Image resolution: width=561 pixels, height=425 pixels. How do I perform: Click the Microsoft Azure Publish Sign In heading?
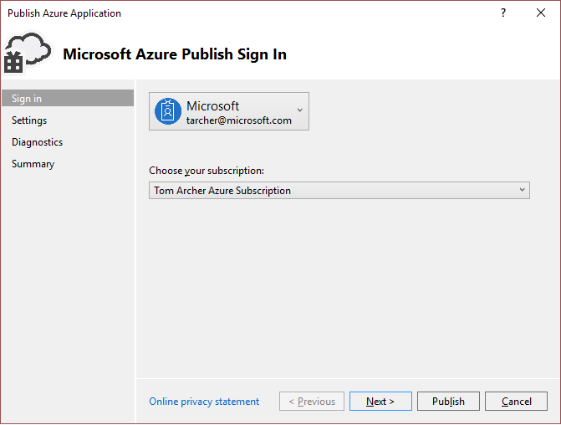coord(175,54)
